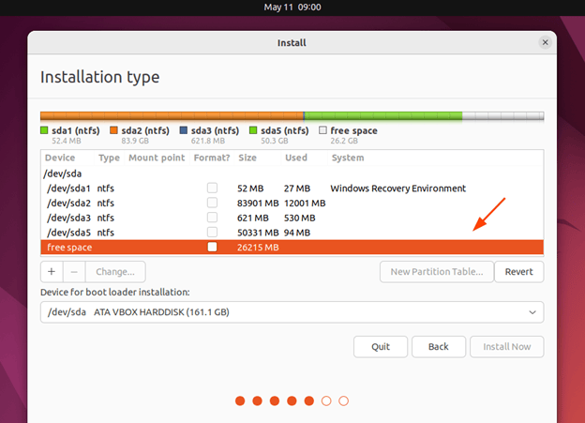Click the free space legend swatch
Viewport: 585px width, 423px height.
coord(323,130)
